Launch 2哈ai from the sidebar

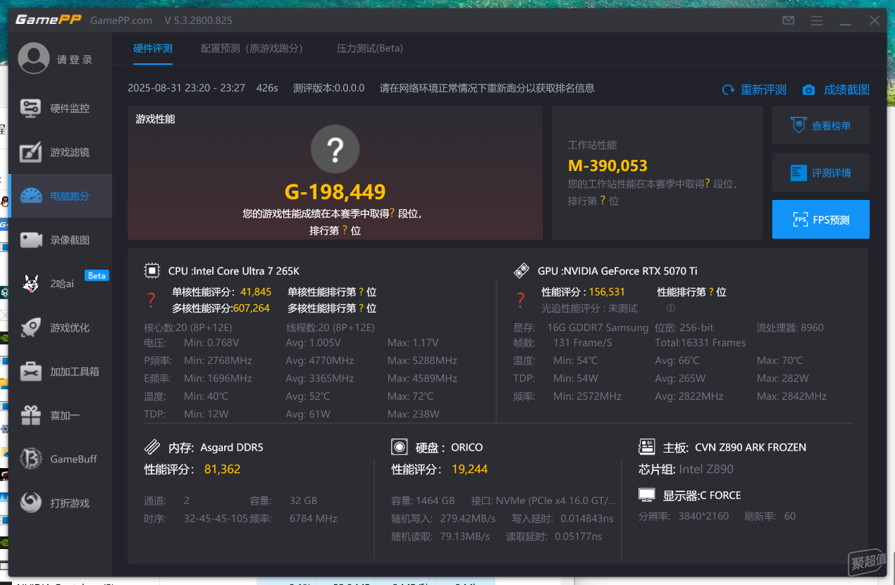pos(60,284)
